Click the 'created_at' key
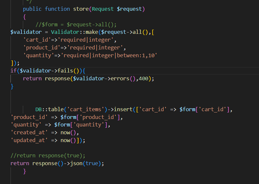Viewport: 259px width, 184px height. tap(29, 133)
